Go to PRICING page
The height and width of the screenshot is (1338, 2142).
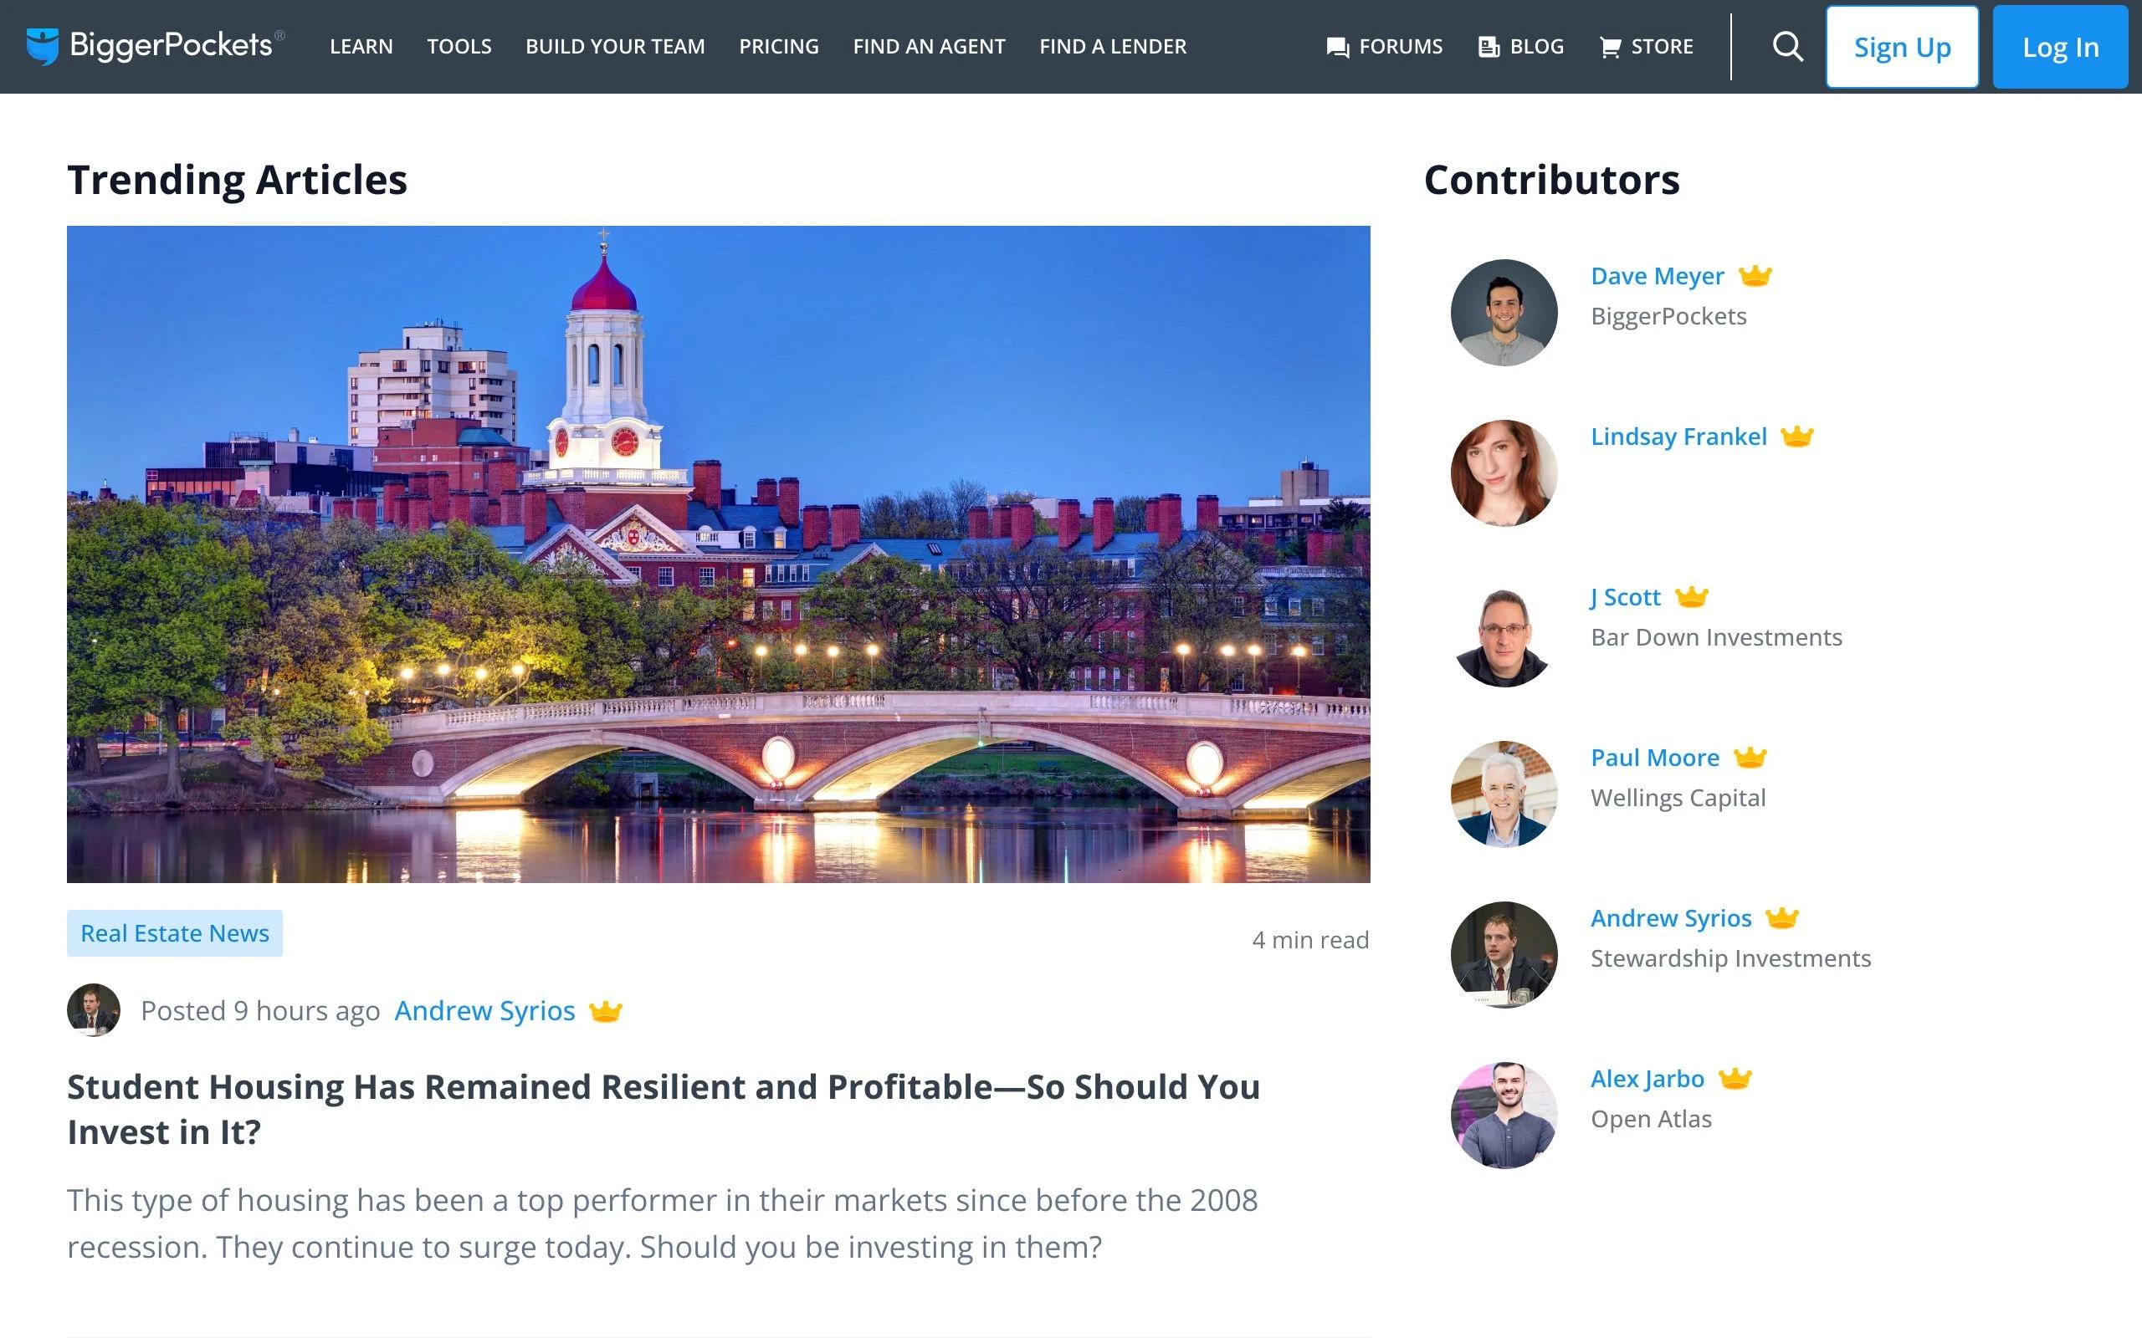click(x=779, y=46)
